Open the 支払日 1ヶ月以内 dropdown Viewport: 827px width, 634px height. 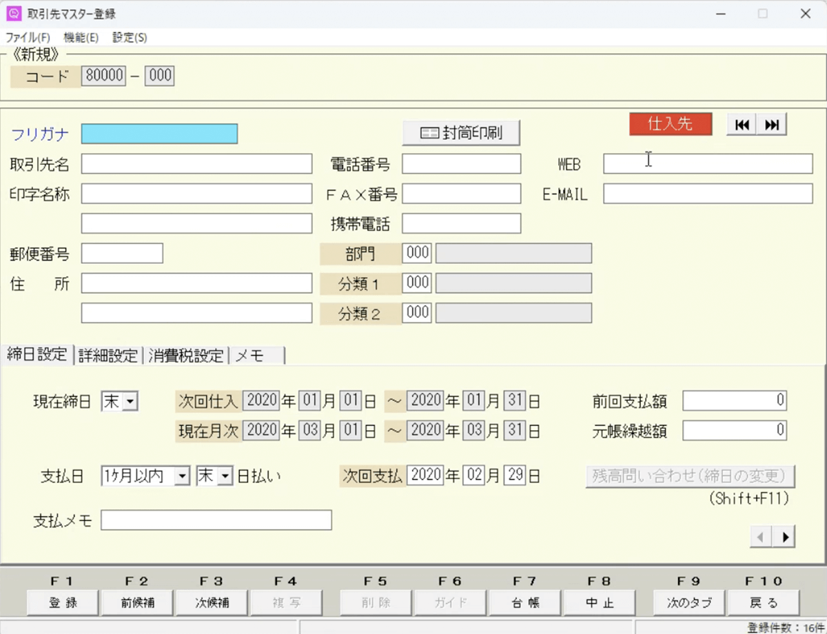pos(181,476)
